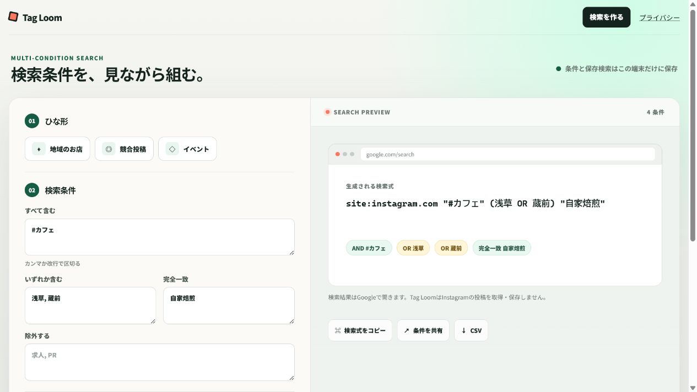Focus the いずれか含む text area
Viewport: 697px width, 392px height.
[90, 305]
